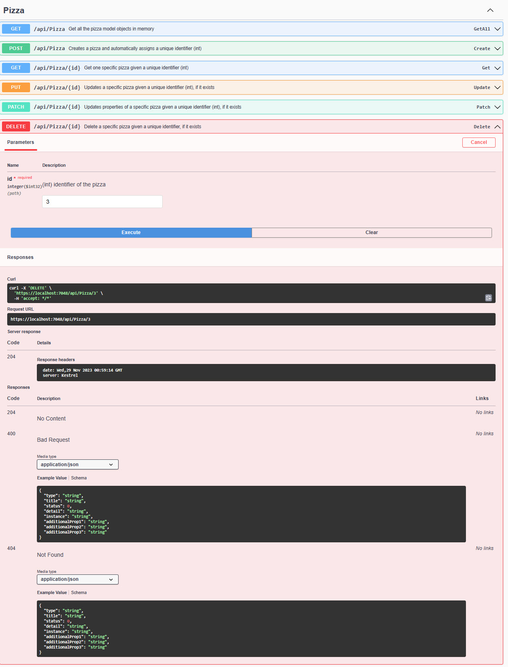Open 400 response media type dropdown
The height and width of the screenshot is (667, 508).
[78, 465]
